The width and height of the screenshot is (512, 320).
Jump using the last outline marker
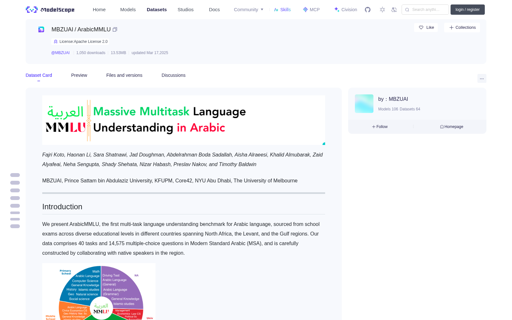point(15,226)
